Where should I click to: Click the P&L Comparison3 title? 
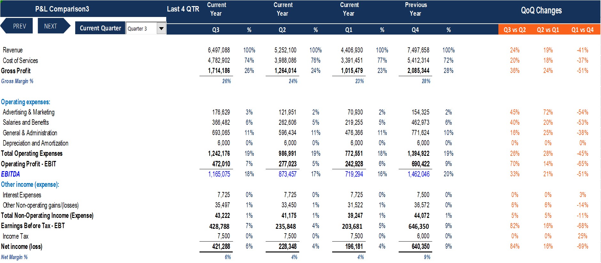click(x=62, y=9)
